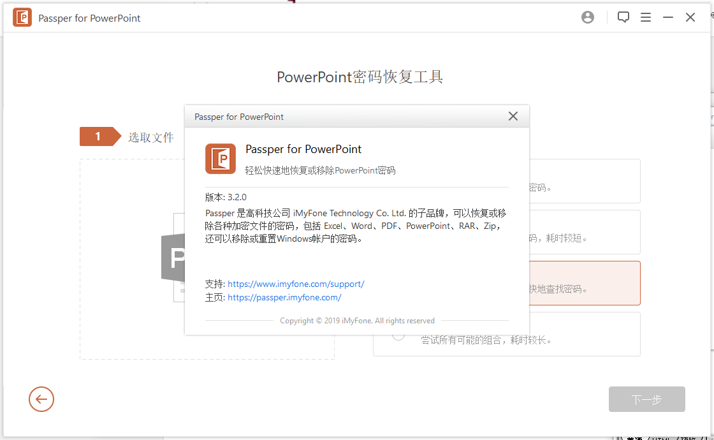
Task: Open the feedback chat icon
Action: pyautogui.click(x=623, y=17)
